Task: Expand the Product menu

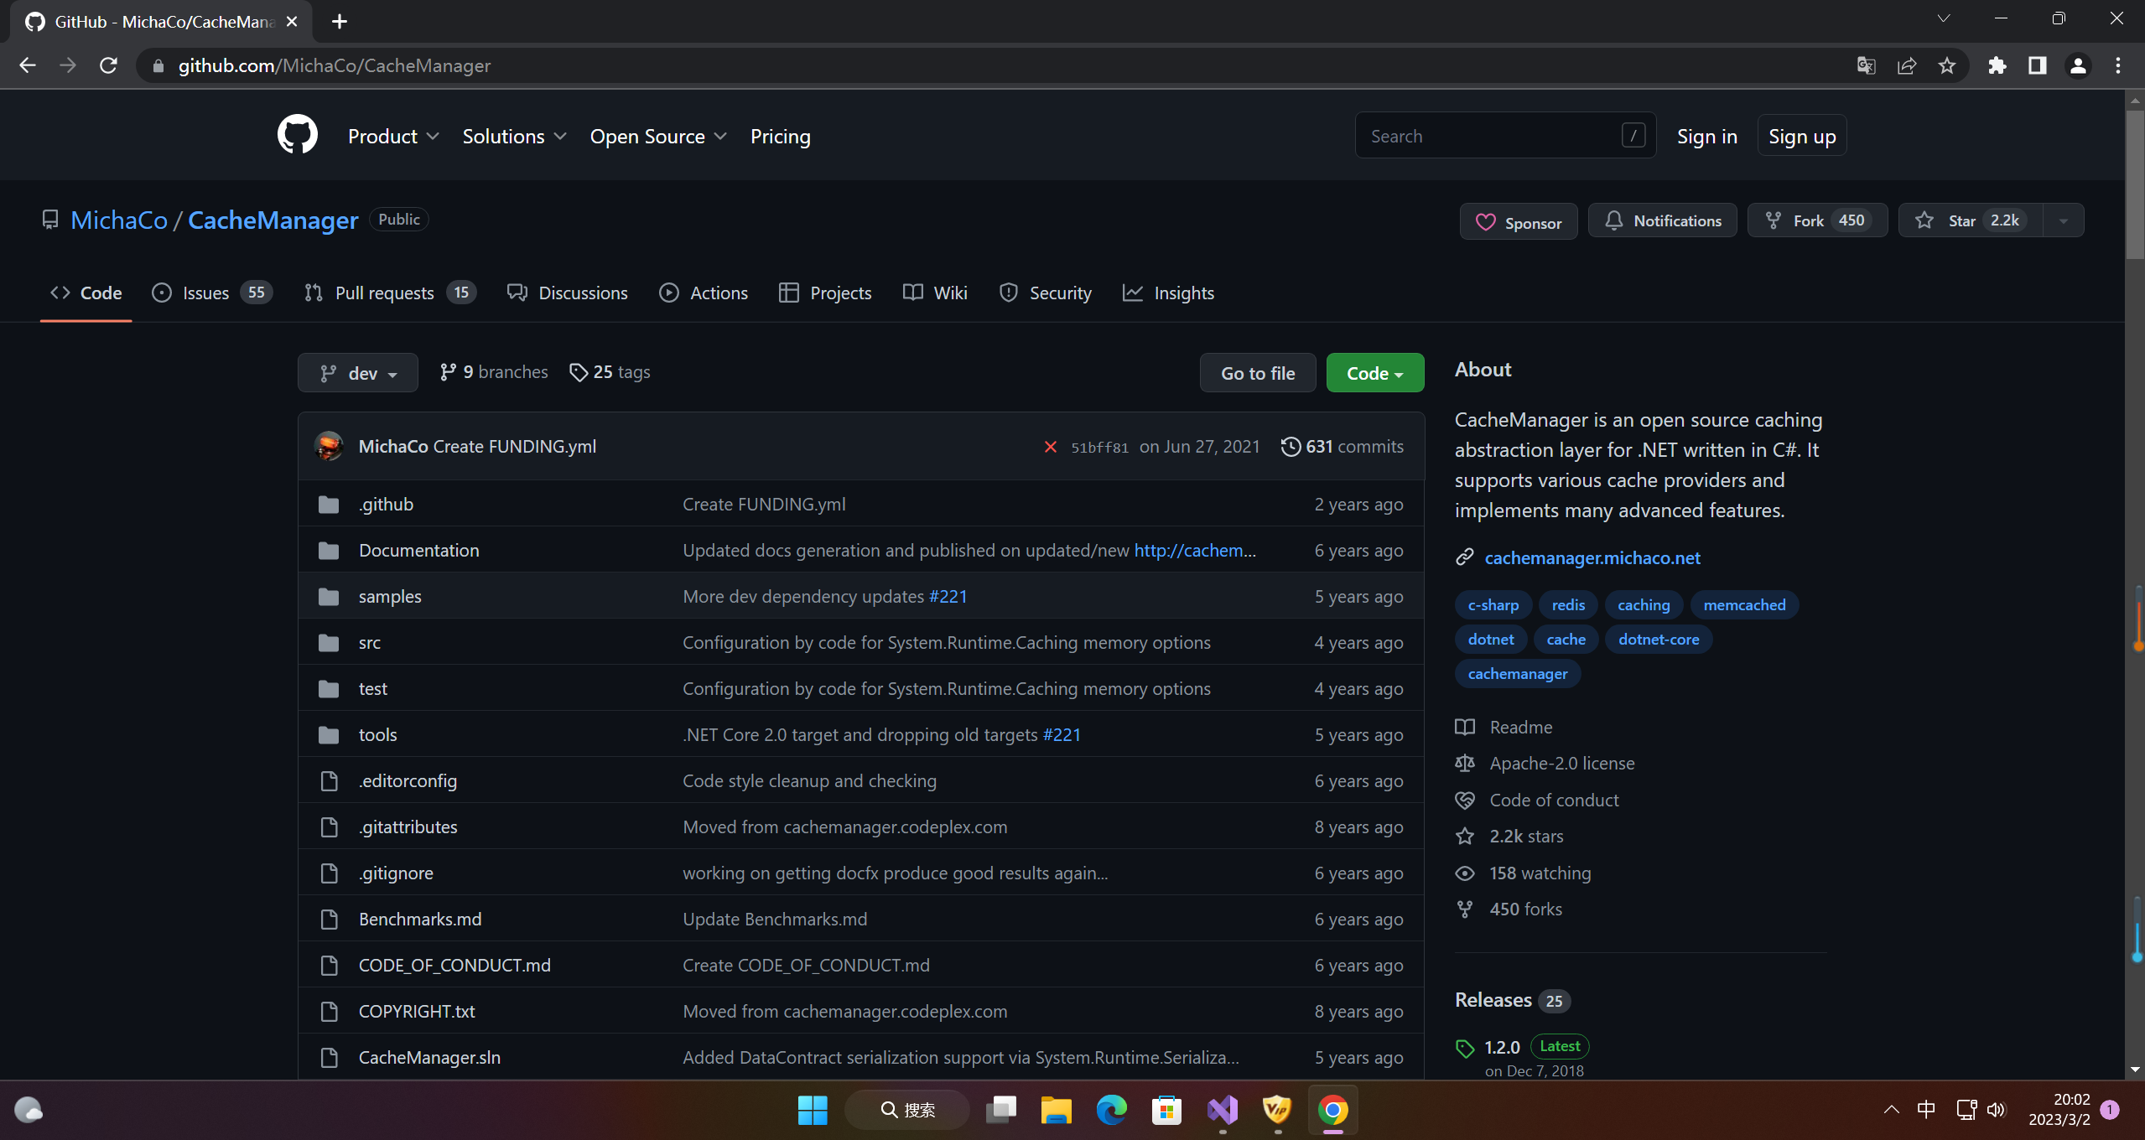Action: [393, 136]
